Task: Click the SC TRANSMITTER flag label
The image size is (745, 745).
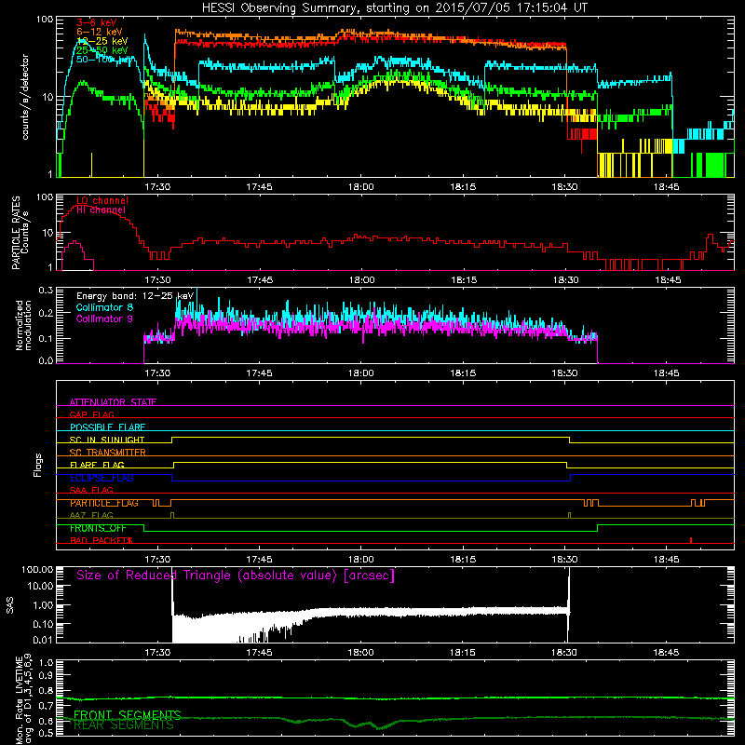Action: pos(108,453)
